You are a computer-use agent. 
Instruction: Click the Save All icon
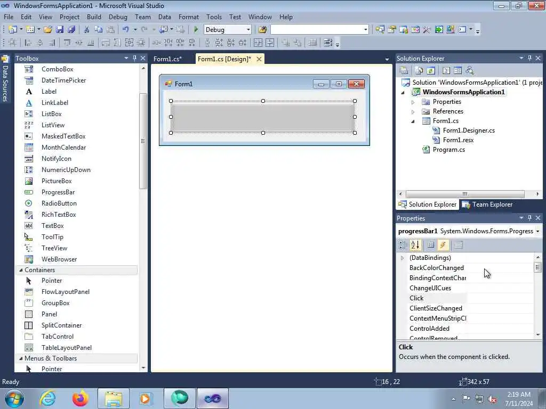pos(72,30)
